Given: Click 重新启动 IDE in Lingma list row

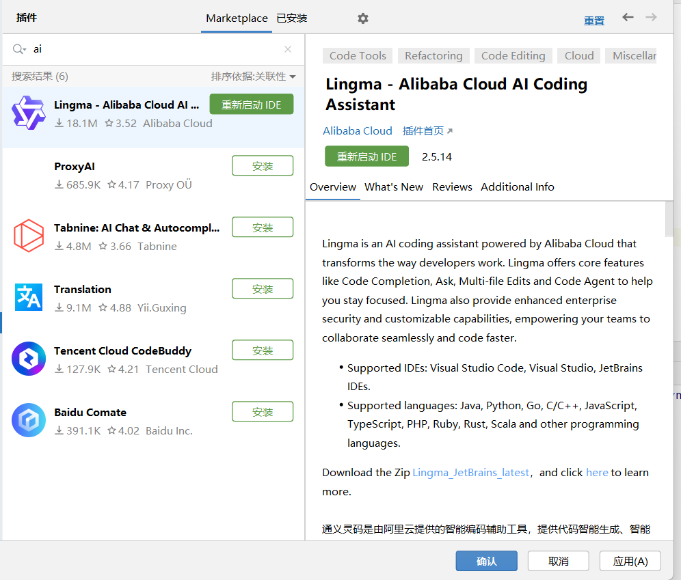Looking at the screenshot, I should [x=252, y=105].
